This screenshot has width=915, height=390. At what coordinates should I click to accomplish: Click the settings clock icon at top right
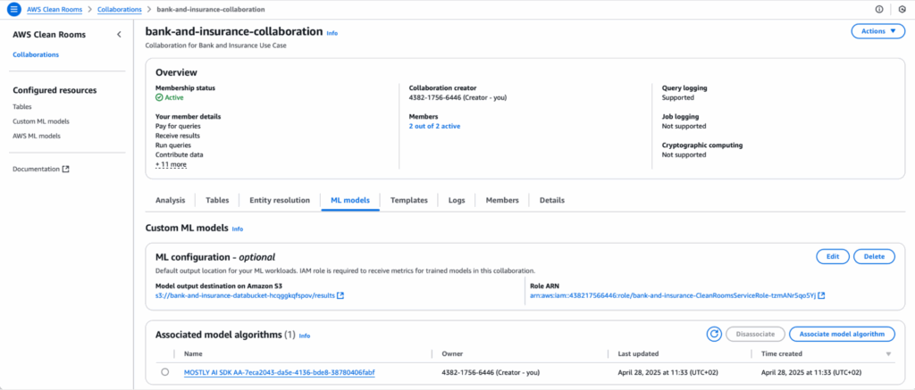coord(902,9)
